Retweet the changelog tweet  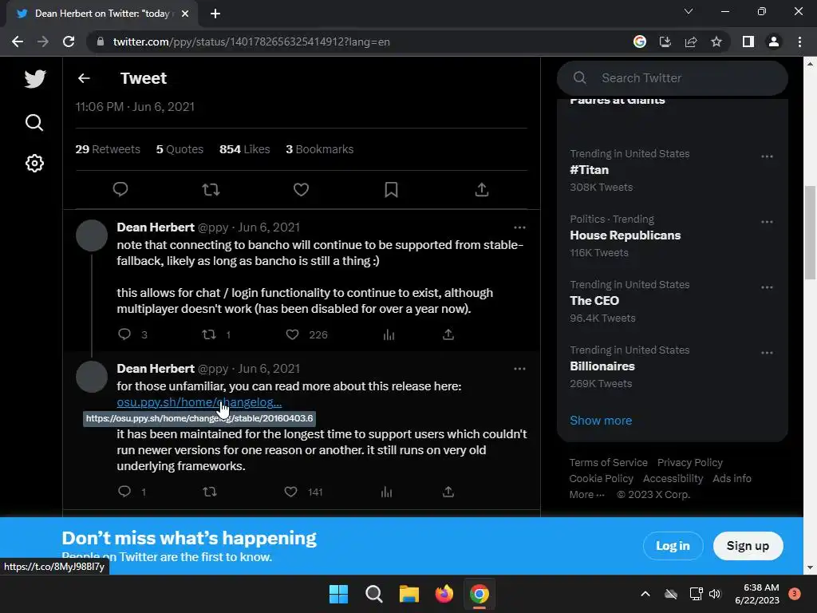(x=210, y=491)
